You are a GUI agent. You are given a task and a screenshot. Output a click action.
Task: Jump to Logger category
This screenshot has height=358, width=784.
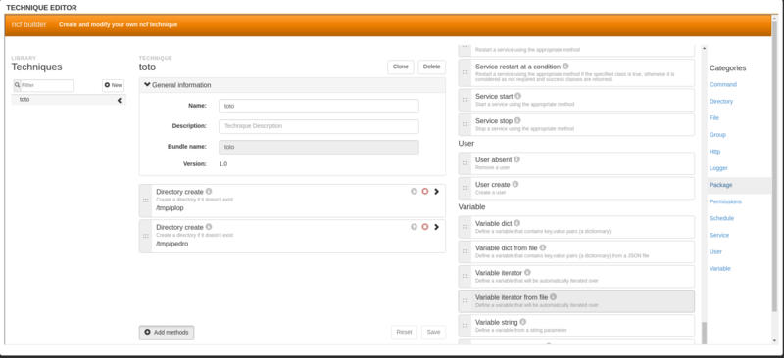pos(718,168)
